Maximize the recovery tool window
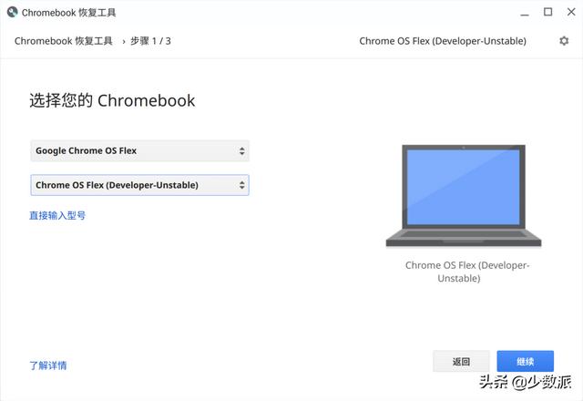The height and width of the screenshot is (401, 583). [x=547, y=12]
